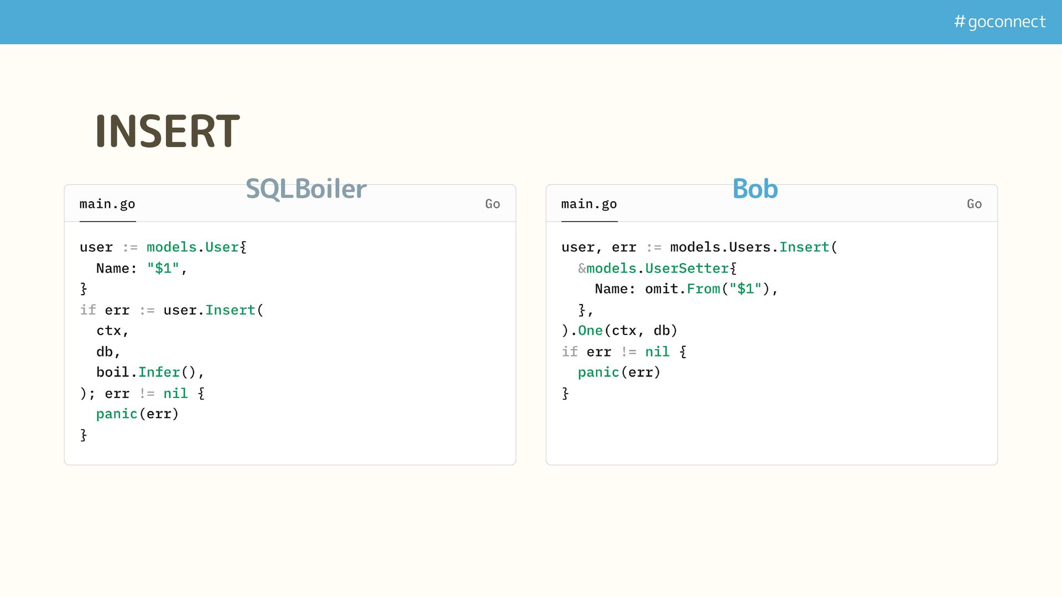Select the SQLBoiler heading

[306, 188]
